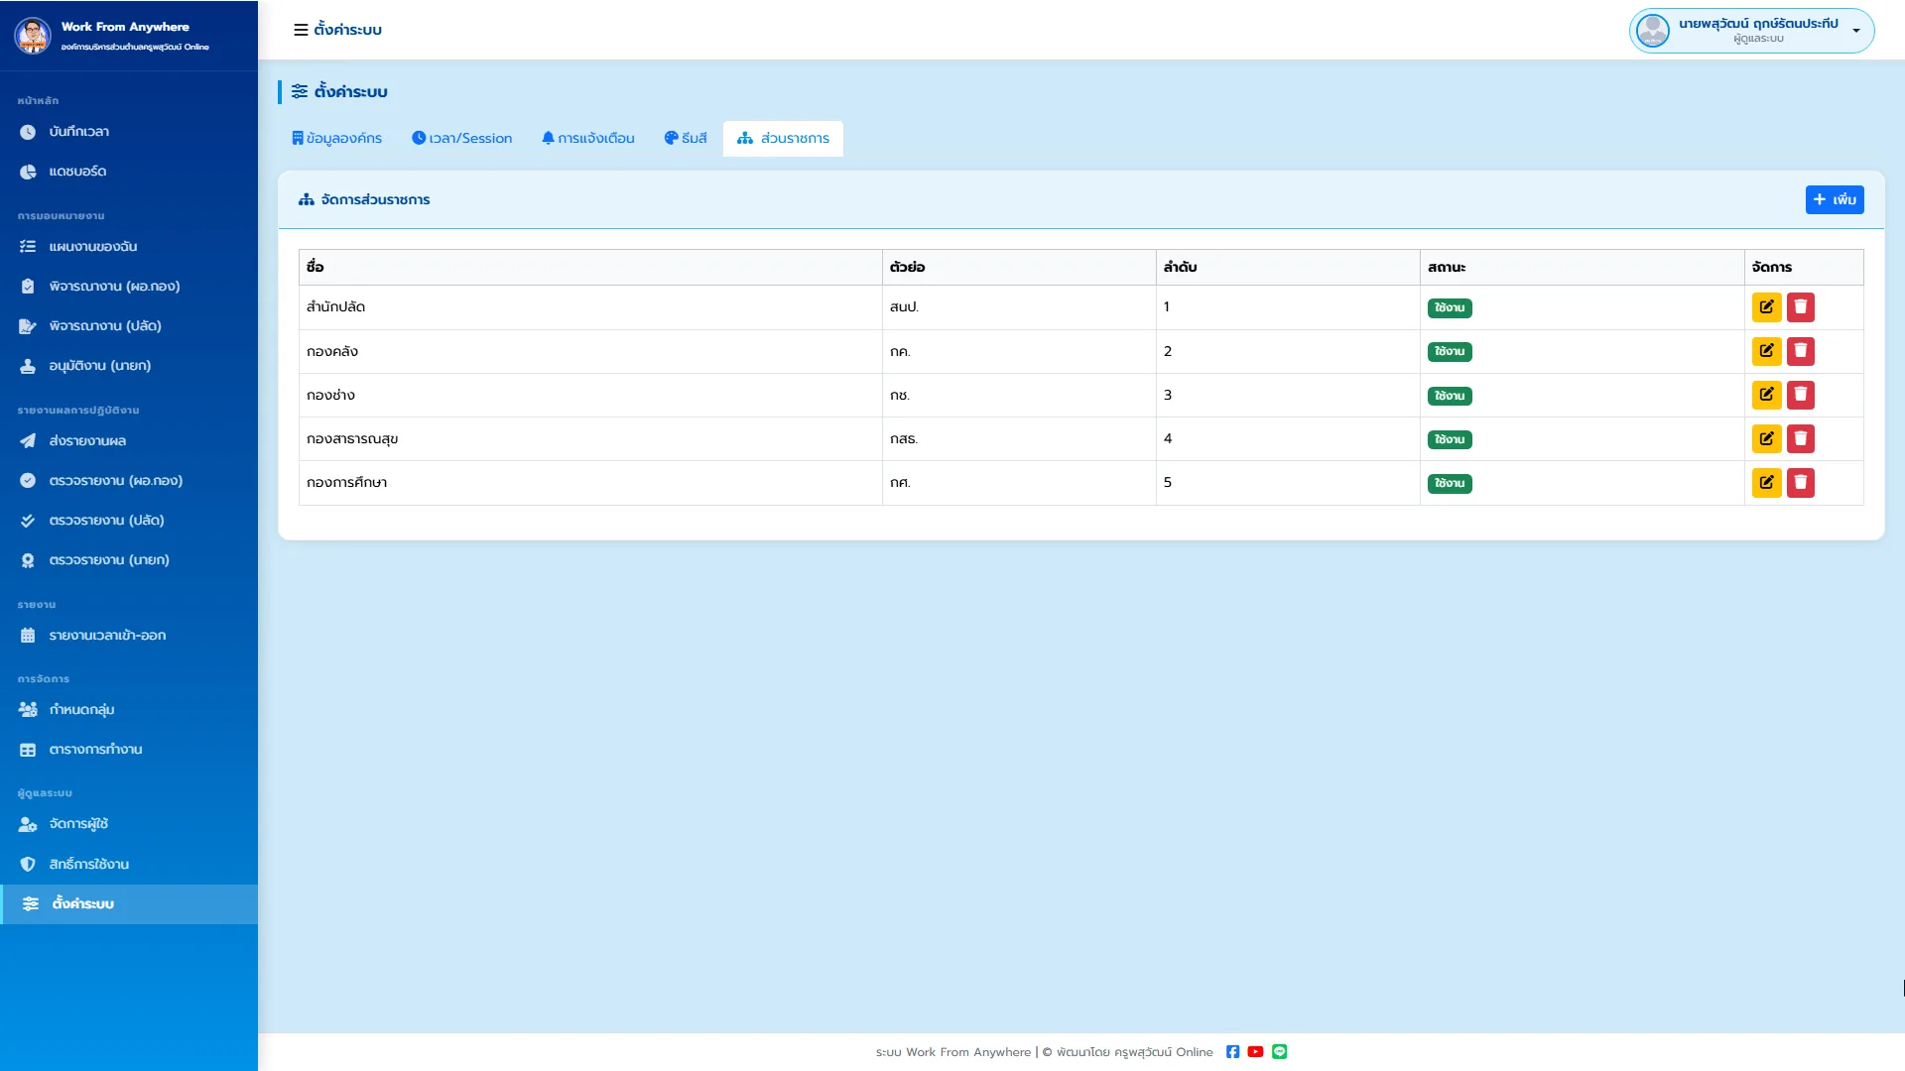Click the user avatar in top bar
This screenshot has height=1071, width=1905.
(x=1652, y=31)
